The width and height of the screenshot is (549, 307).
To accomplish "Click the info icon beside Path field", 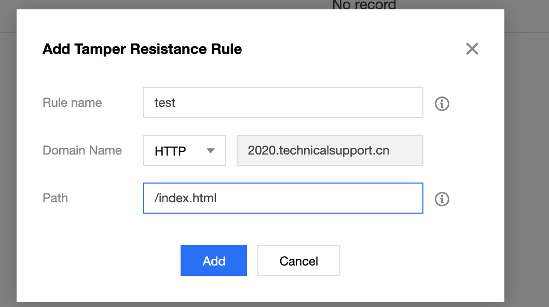I will click(442, 199).
